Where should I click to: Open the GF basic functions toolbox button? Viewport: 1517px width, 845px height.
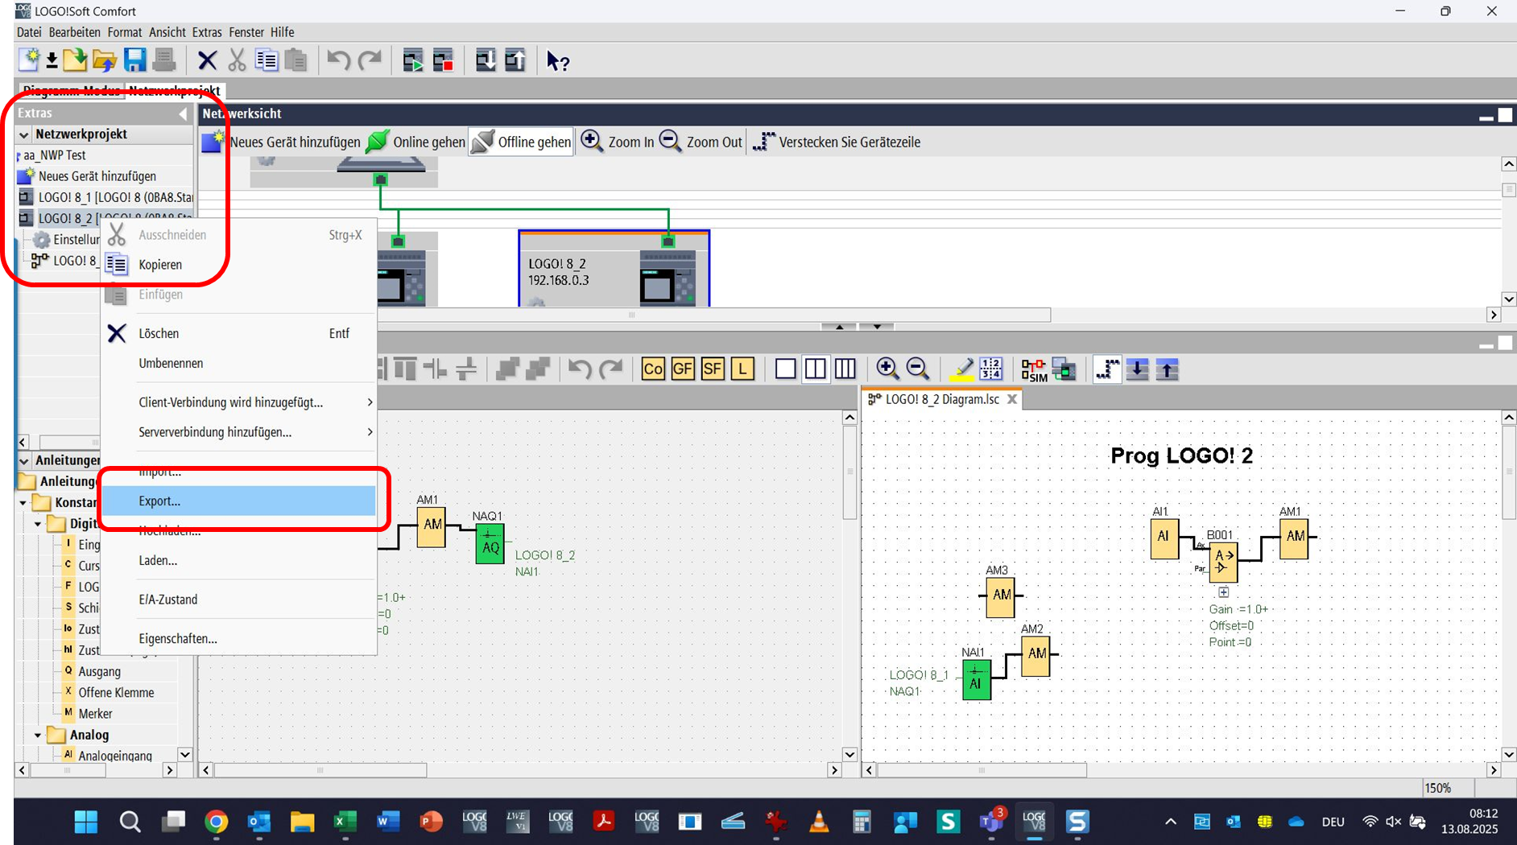tap(683, 369)
